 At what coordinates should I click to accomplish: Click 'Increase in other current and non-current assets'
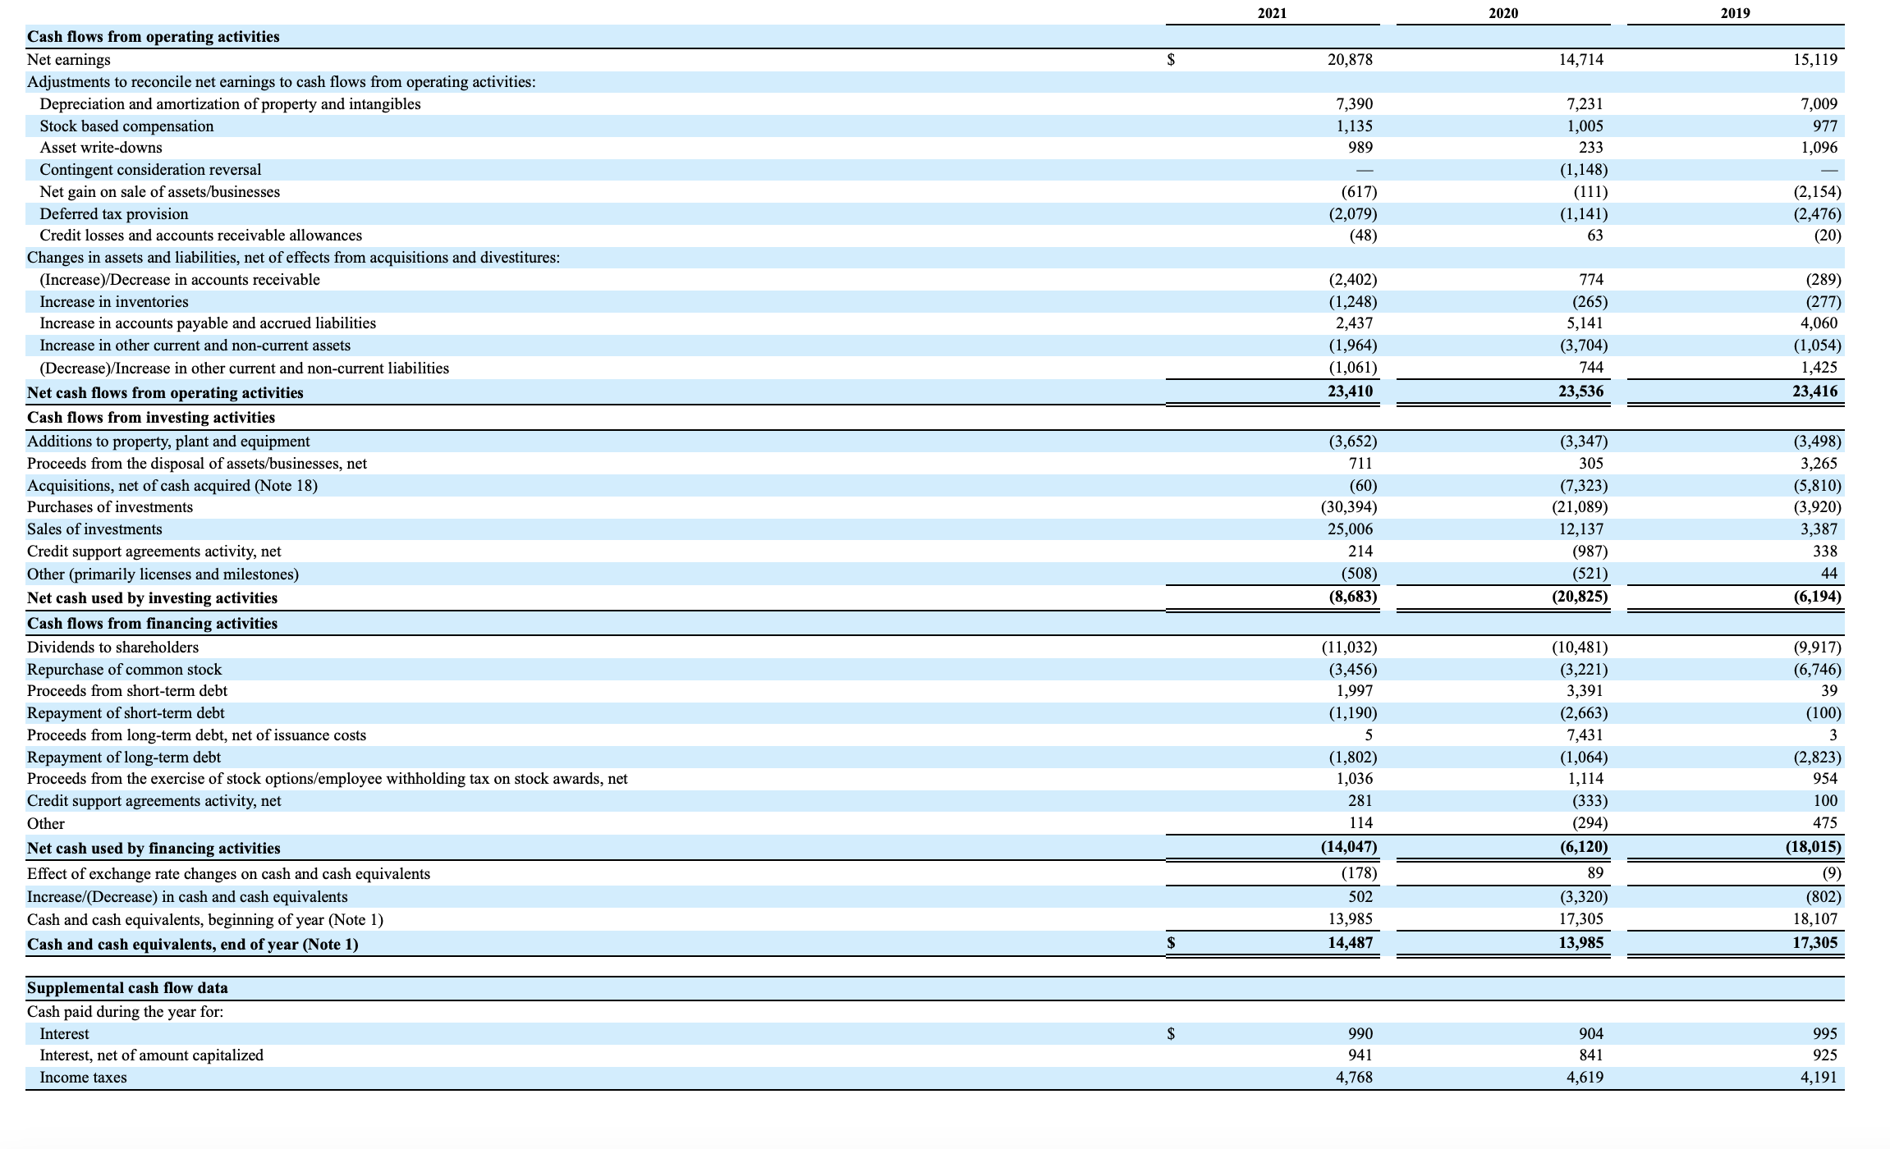point(195,346)
